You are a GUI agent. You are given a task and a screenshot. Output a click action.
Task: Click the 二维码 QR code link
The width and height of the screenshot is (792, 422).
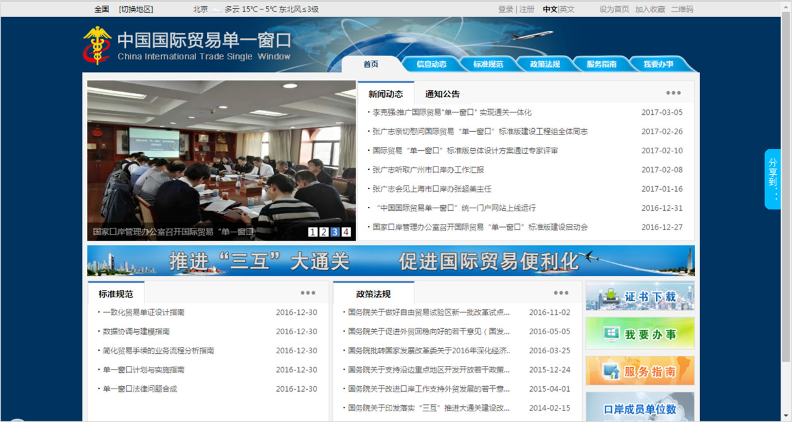click(682, 9)
